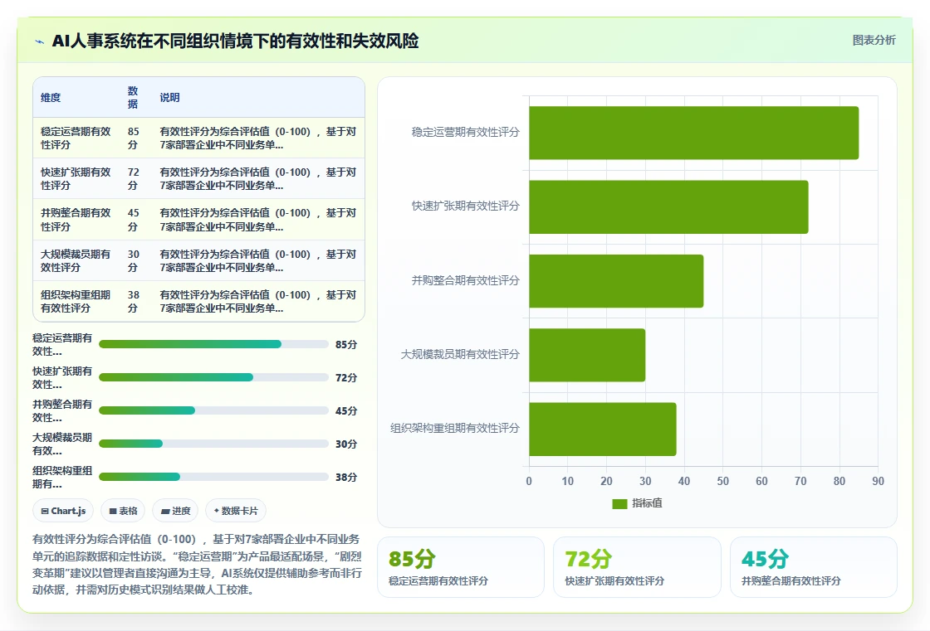Click the 85 分 value in table
Viewport: 930px width, 631px height.
[134, 138]
